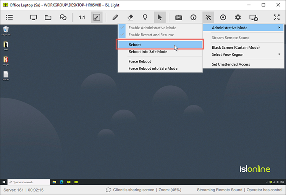Open the hamburger menu in the toolbar
This screenshot has height=195, width=286.
(x=10, y=17)
